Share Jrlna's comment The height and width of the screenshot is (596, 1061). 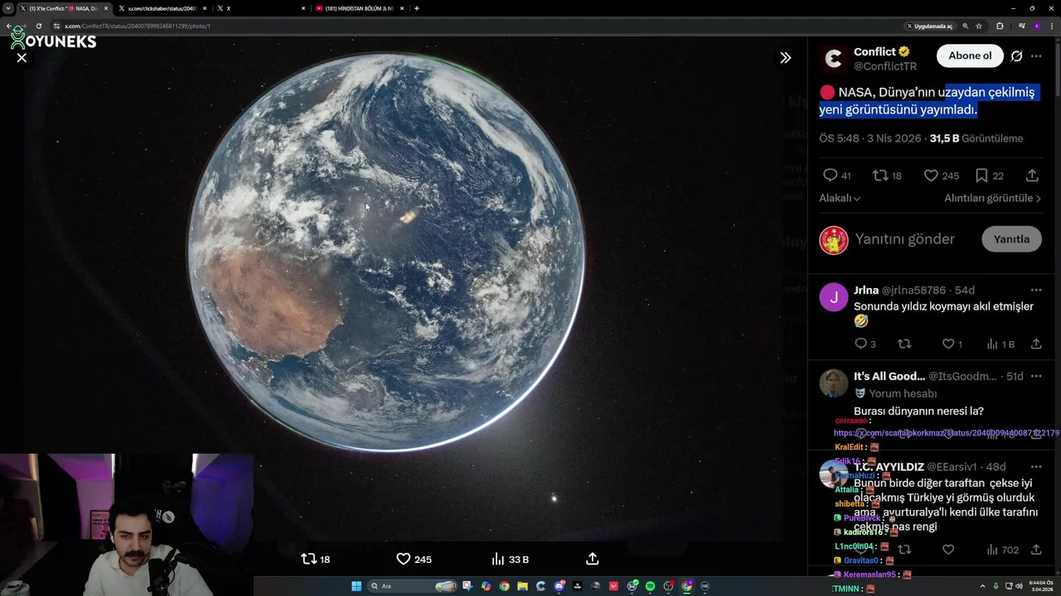click(1036, 344)
